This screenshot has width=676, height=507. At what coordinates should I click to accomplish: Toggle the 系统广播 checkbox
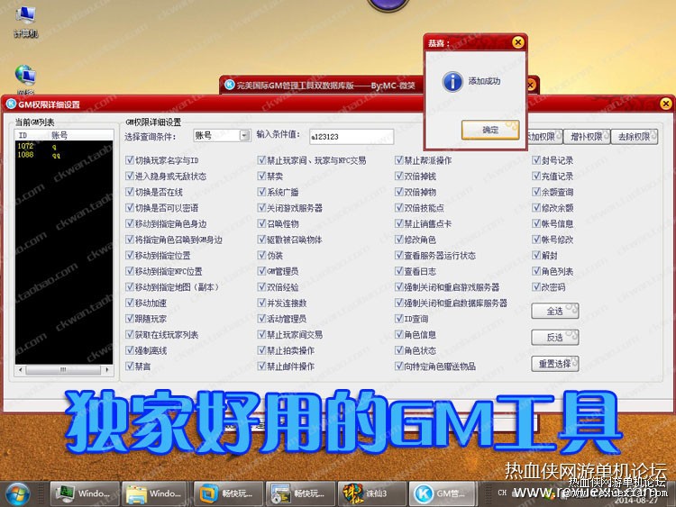[x=261, y=192]
